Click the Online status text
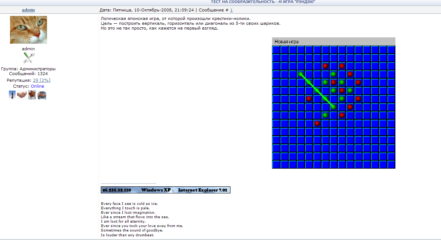 [x=37, y=86]
